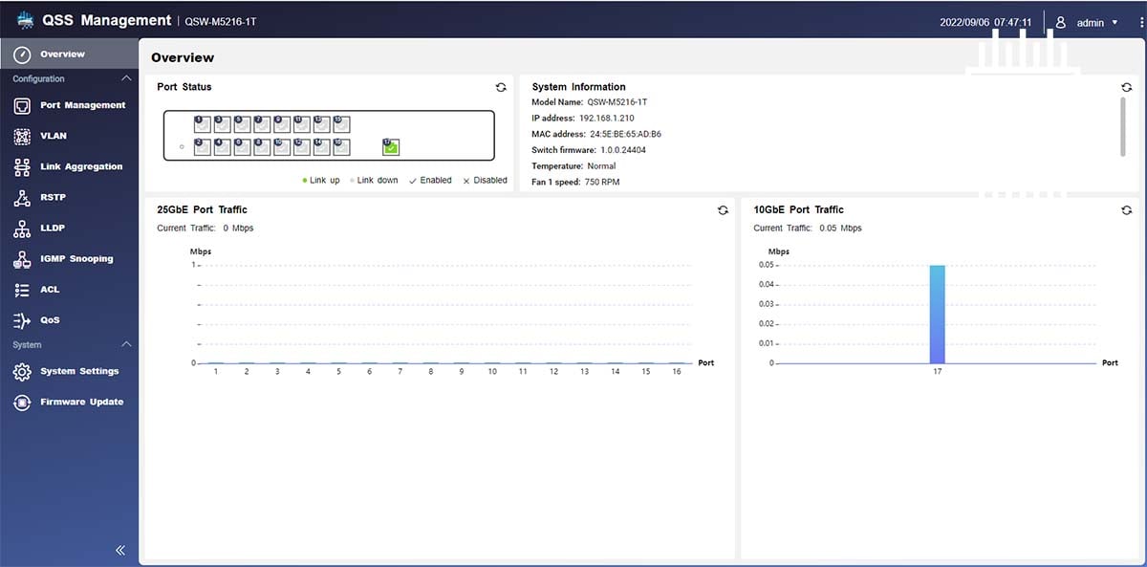Click the 10GbE current traffic 0.05 Mbps
This screenshot has width=1147, height=567.
841,229
